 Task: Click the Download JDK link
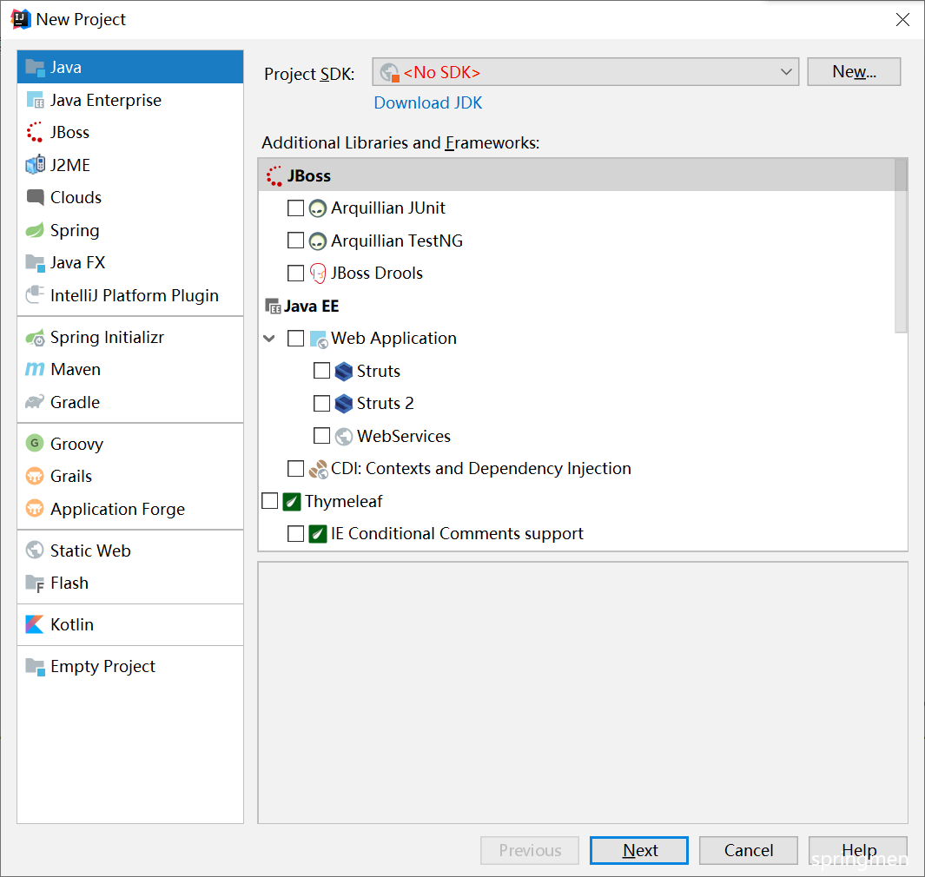(x=427, y=103)
